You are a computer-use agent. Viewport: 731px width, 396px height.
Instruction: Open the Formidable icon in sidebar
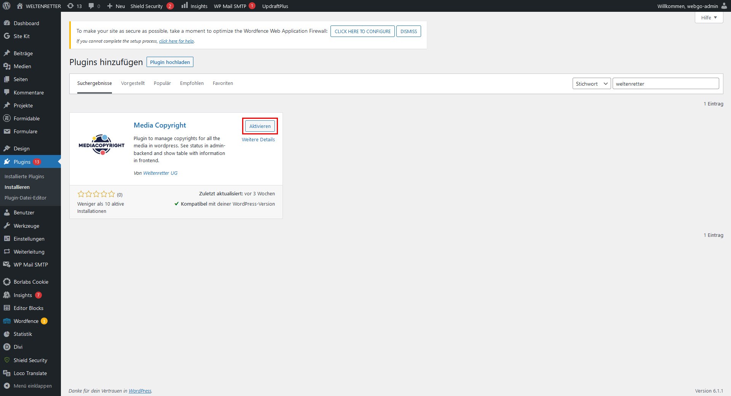coord(7,118)
